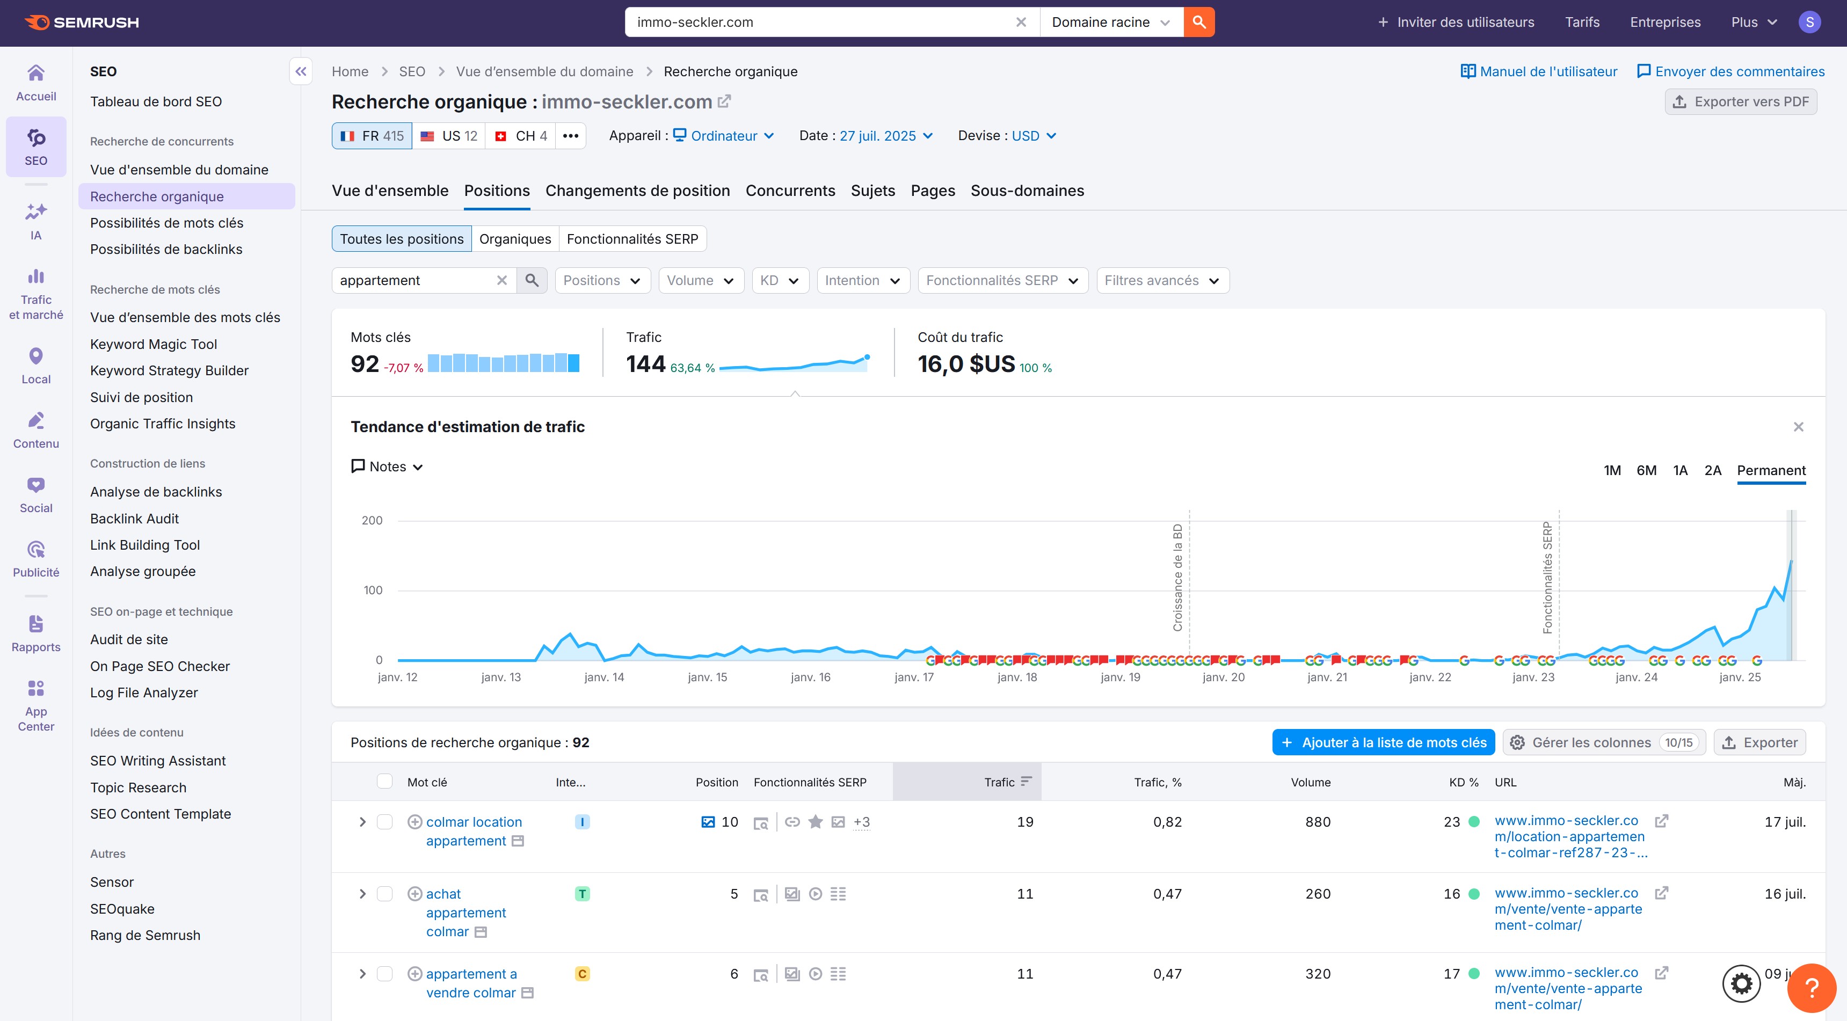Select the FR 415 database

(x=372, y=135)
